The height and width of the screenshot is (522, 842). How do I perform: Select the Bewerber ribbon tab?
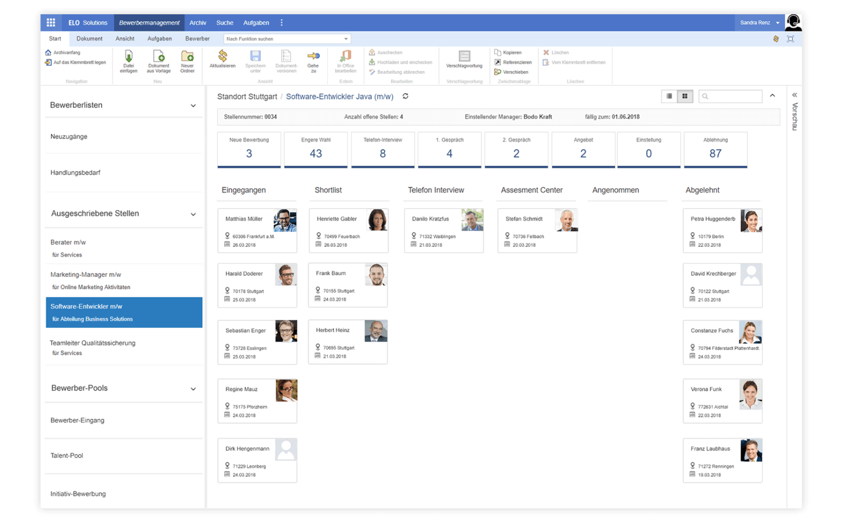tap(197, 39)
